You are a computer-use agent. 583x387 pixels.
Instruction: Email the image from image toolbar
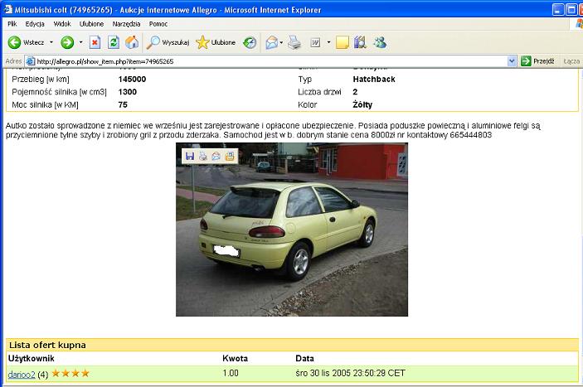[216, 156]
